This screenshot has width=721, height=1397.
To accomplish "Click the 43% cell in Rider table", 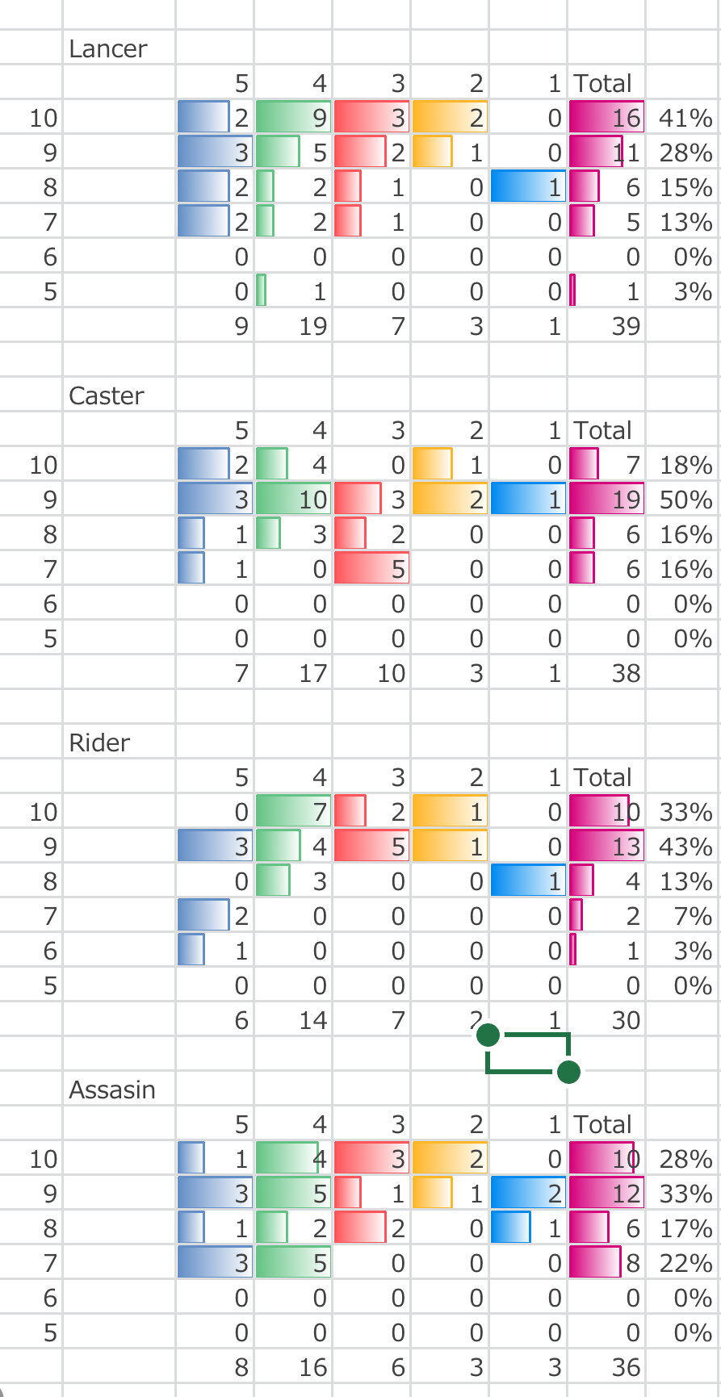I will [685, 847].
